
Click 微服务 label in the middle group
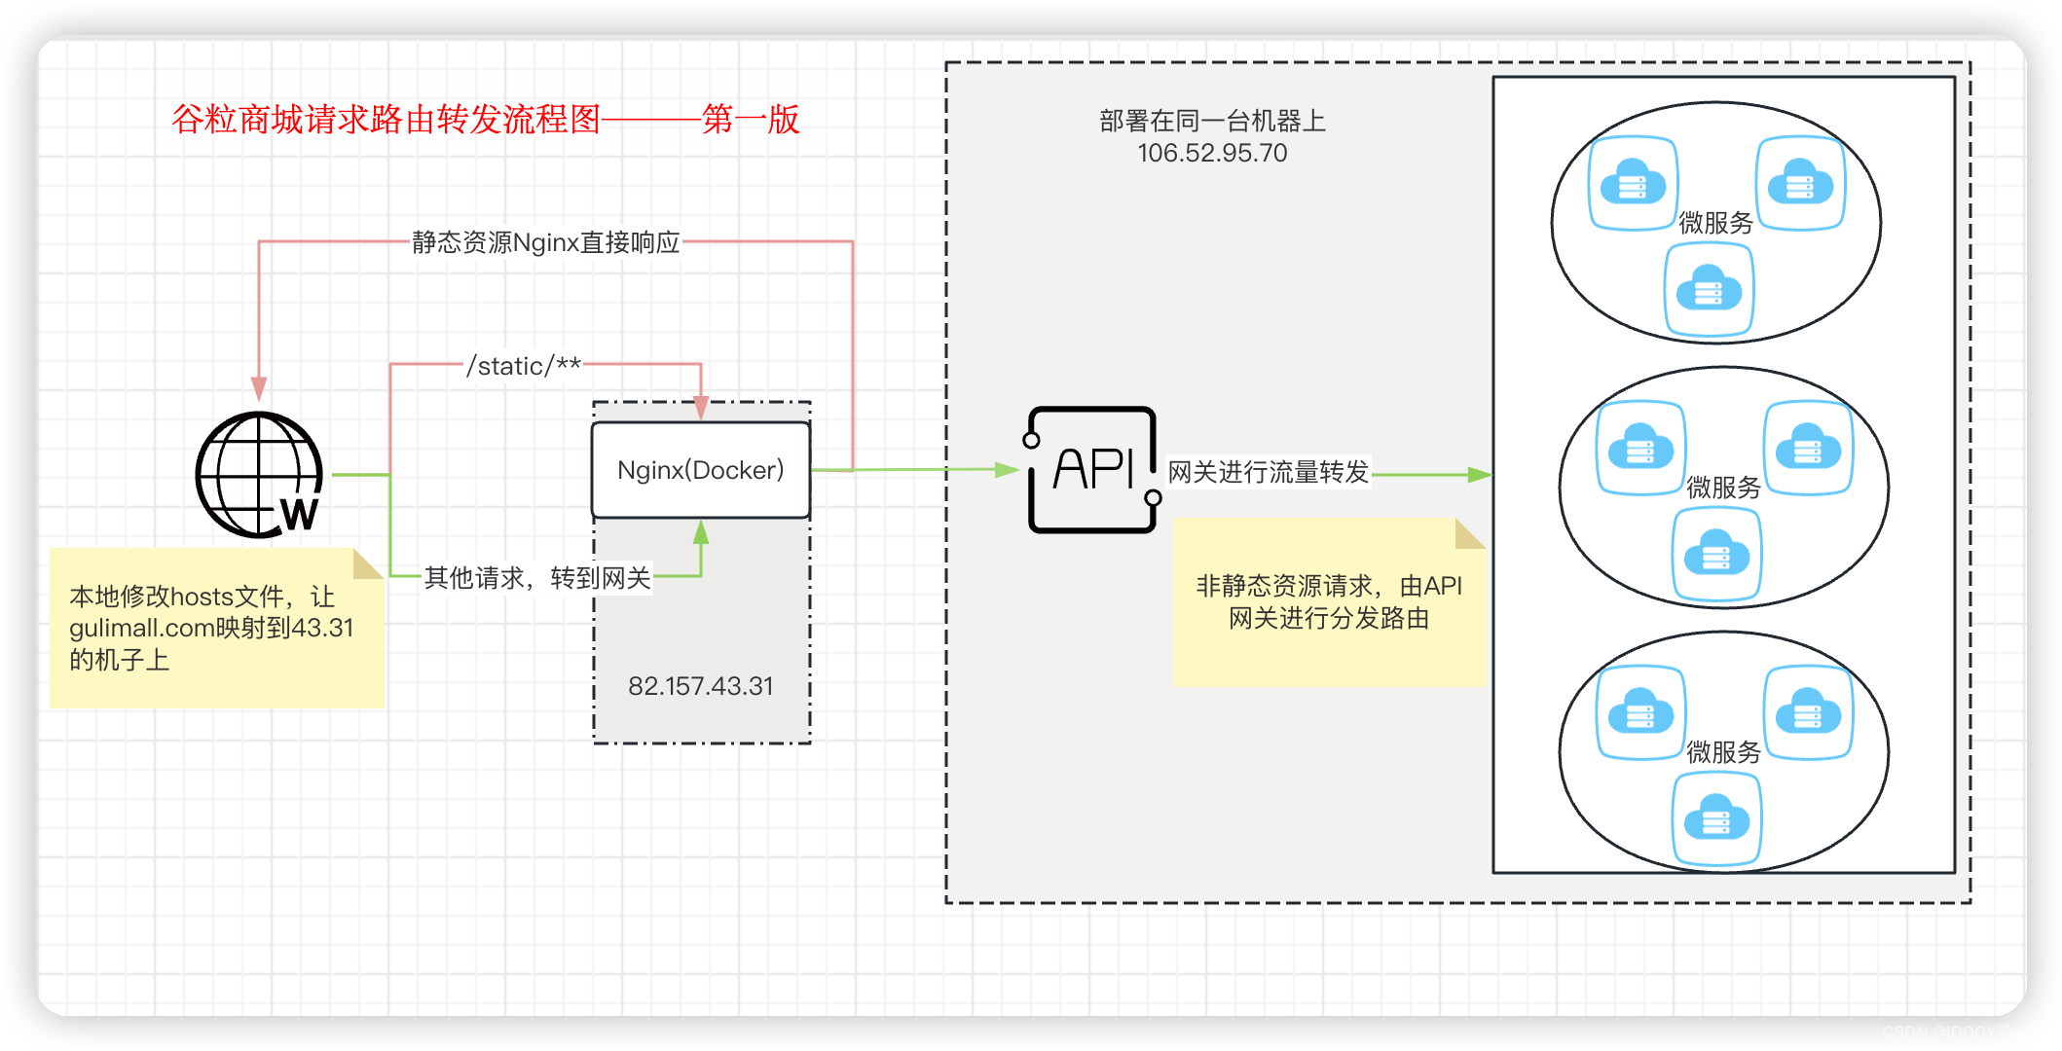tap(1723, 488)
